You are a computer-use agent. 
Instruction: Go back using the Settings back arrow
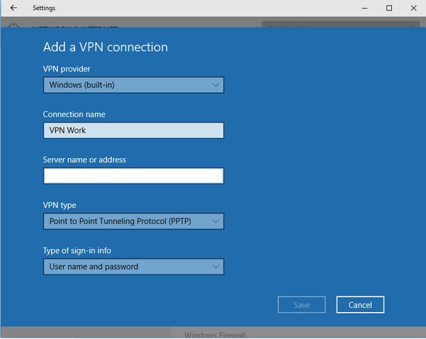coord(13,8)
